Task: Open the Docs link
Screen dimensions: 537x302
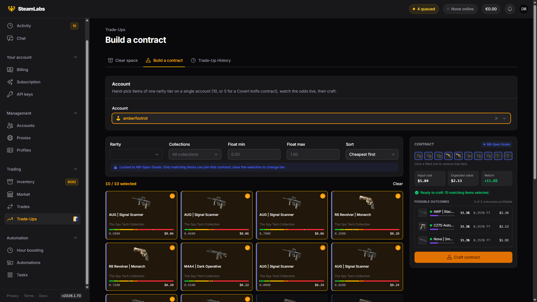Action: click(x=43, y=296)
